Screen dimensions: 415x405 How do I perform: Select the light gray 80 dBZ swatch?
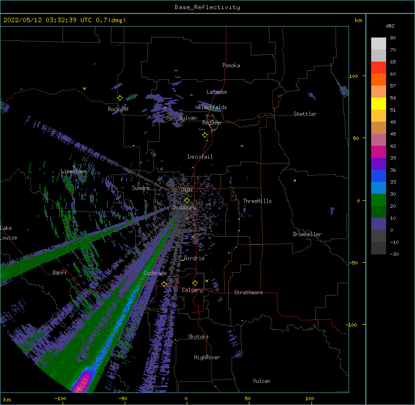click(x=378, y=43)
